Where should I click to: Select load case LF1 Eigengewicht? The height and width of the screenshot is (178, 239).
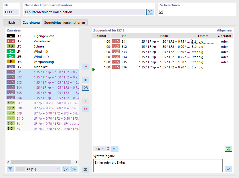42,36
